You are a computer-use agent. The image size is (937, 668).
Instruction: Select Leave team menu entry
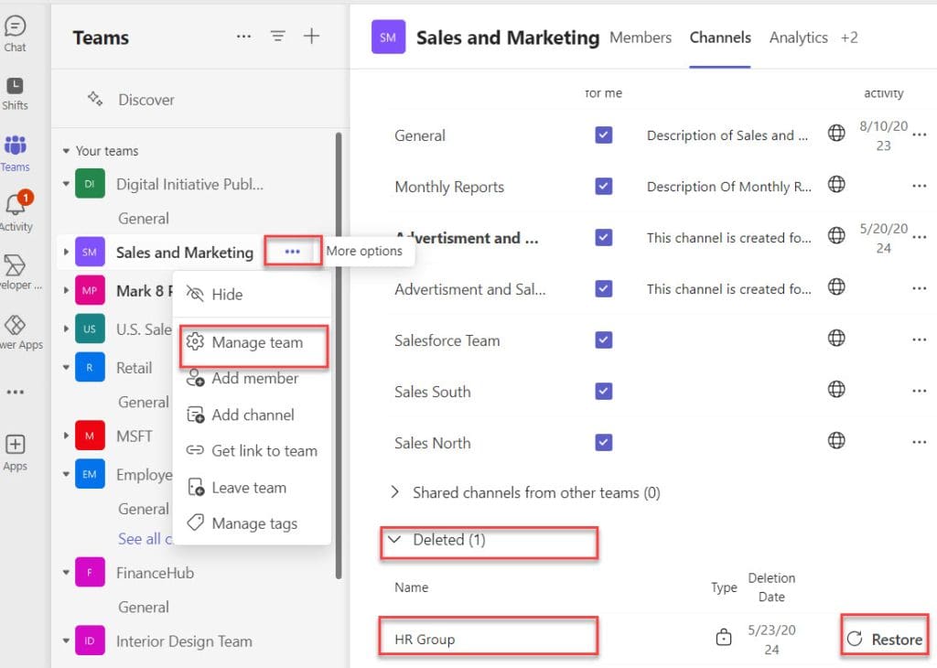(252, 488)
